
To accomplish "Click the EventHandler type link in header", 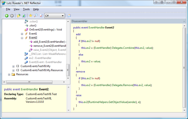I will pos(97,28).
